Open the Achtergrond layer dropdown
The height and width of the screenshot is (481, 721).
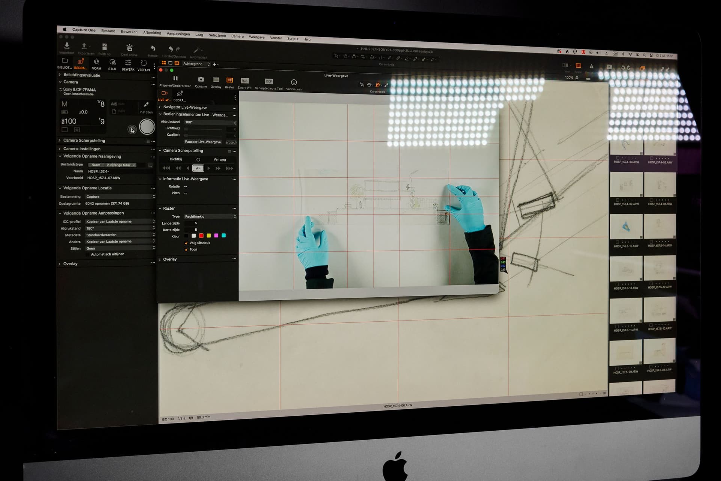pyautogui.click(x=196, y=64)
